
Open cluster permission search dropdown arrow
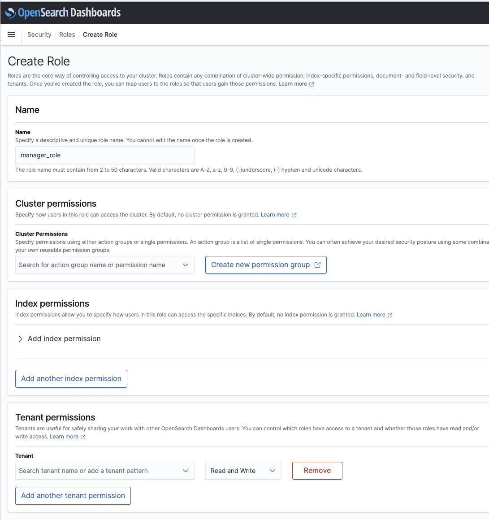[186, 265]
